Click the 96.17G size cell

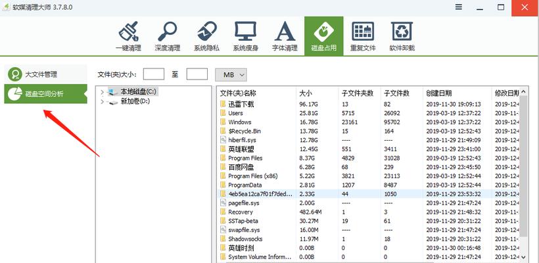click(x=309, y=104)
